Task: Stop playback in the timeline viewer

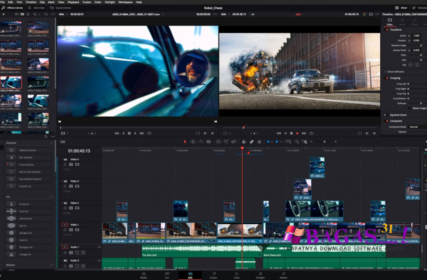Action: click(291, 133)
